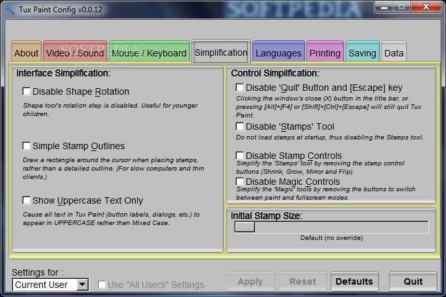The image size is (446, 297).
Task: Click the 'Default (no override)' slider label
Action: (332, 238)
